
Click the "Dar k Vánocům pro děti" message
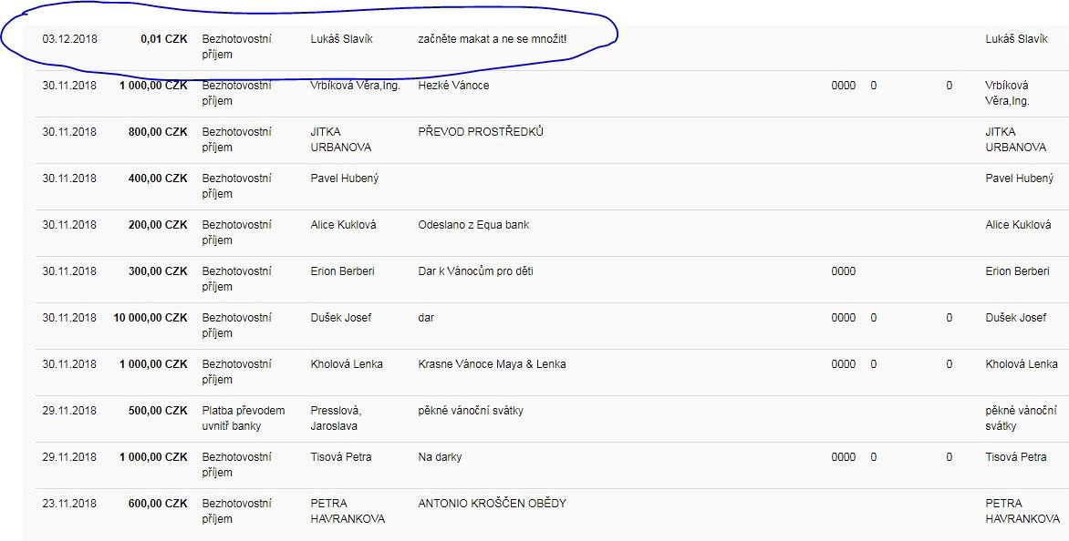(475, 271)
